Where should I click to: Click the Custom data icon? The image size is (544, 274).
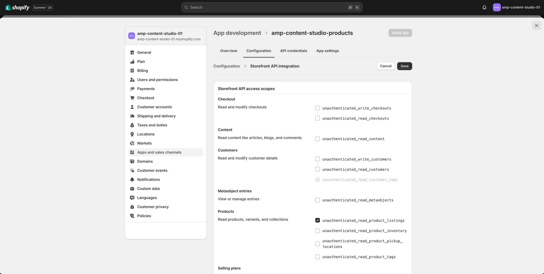[x=132, y=189]
